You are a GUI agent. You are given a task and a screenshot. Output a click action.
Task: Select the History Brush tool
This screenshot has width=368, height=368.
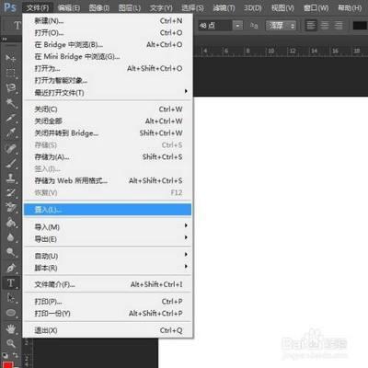tap(11, 193)
